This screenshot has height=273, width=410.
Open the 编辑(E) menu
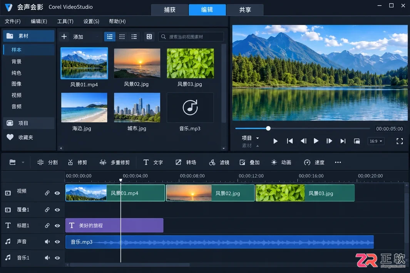pos(39,22)
